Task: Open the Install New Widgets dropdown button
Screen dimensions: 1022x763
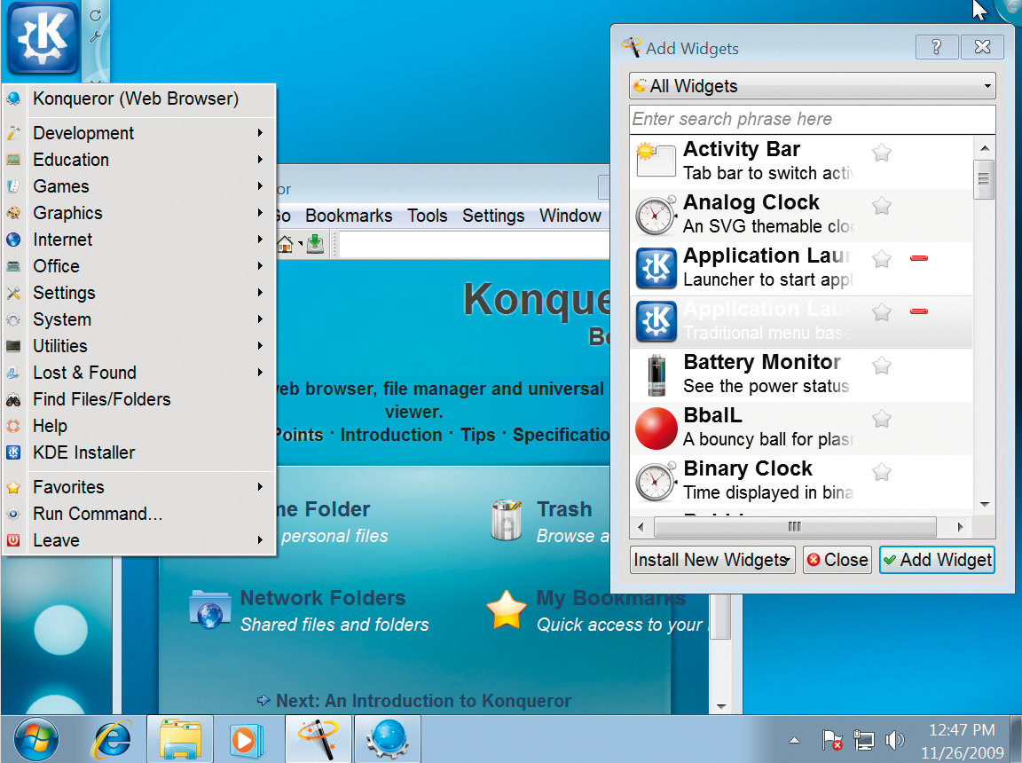Action: pos(712,560)
